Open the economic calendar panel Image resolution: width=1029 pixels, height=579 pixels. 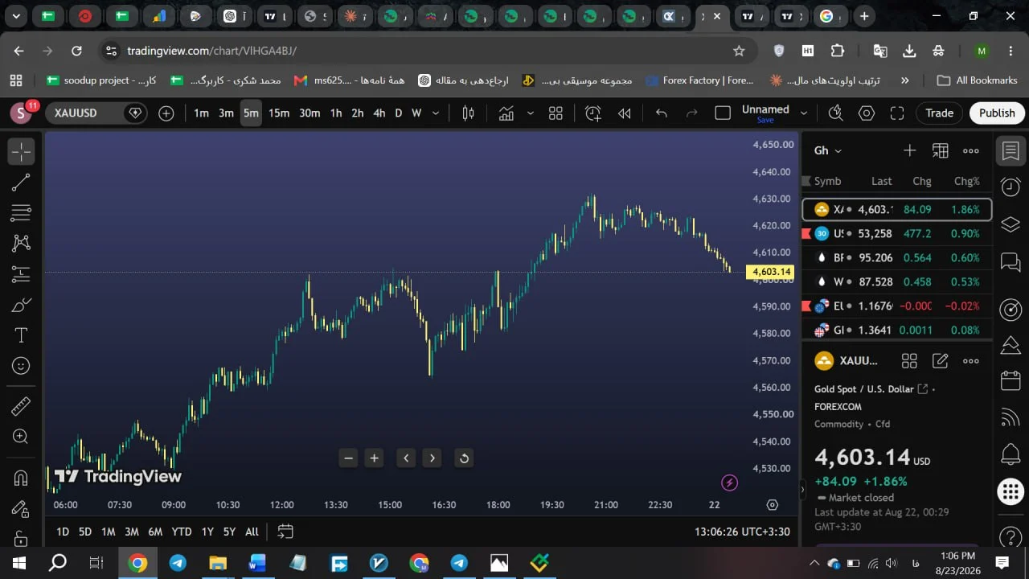point(1011,380)
